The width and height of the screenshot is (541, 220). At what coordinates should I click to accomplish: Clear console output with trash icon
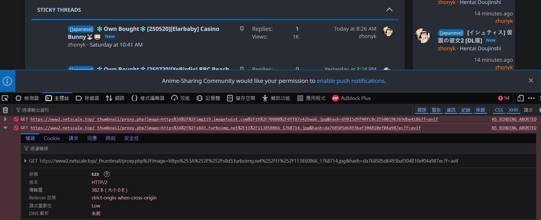tap(5, 110)
